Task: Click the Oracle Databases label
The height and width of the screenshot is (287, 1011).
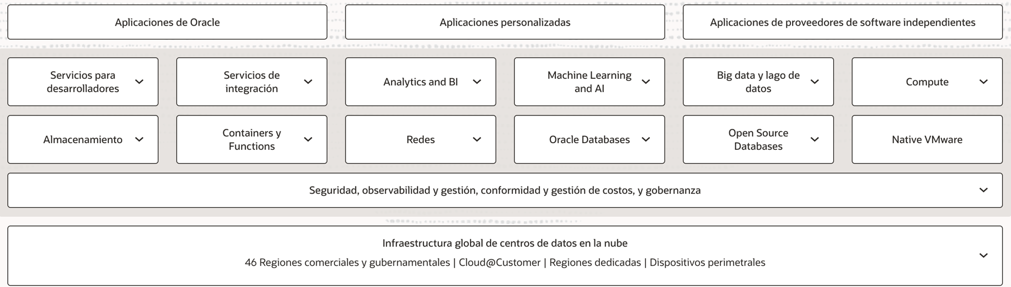Action: (589, 139)
